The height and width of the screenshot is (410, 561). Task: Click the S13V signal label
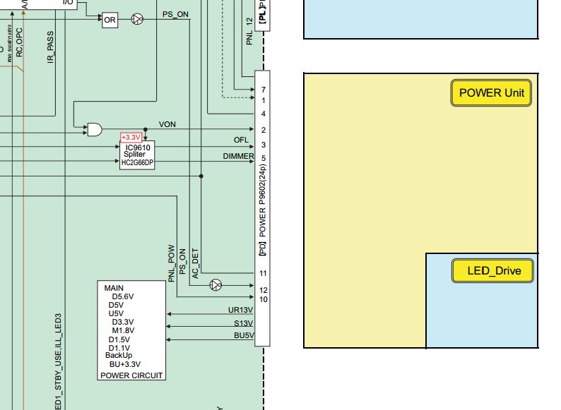243,323
